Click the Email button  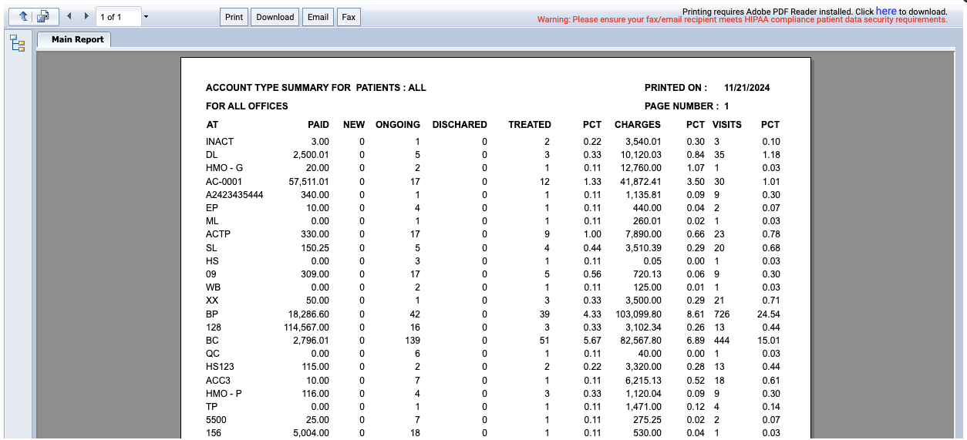tap(318, 17)
